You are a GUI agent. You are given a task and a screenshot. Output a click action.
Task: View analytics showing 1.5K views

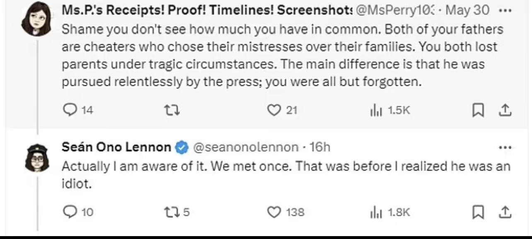(375, 110)
